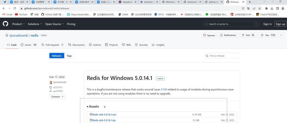This screenshot has height=123, width=287.
Task: Expand the Compare dropdown
Action: 57,97
